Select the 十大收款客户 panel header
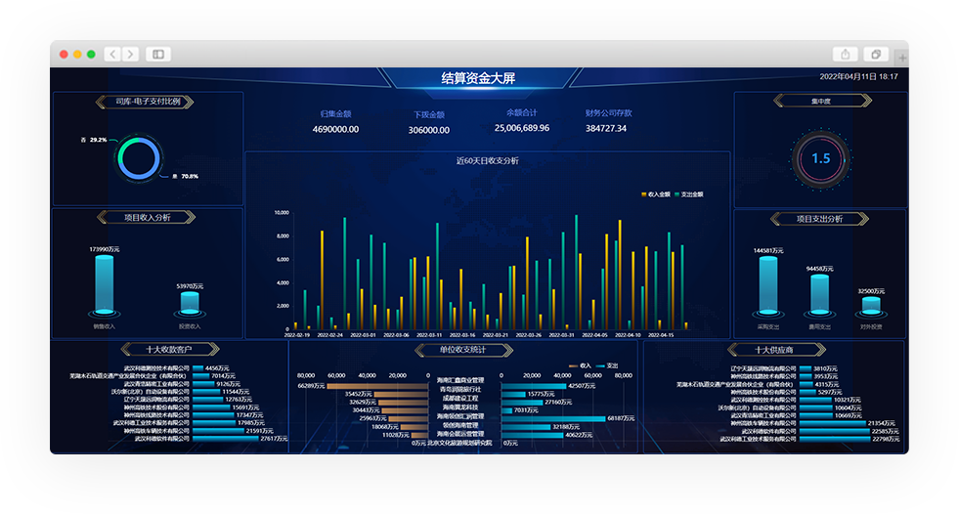 click(156, 349)
